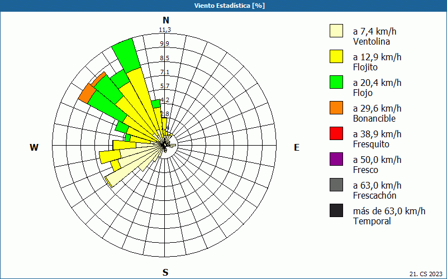
Task: Click the pale yellow Ventolina color swatch
Action: [336, 31]
